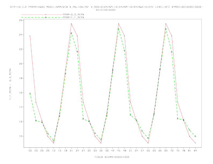Viewport: 213px width, 164px height.
Task: Click the green circle data point at hour 00
Action: point(30,93)
